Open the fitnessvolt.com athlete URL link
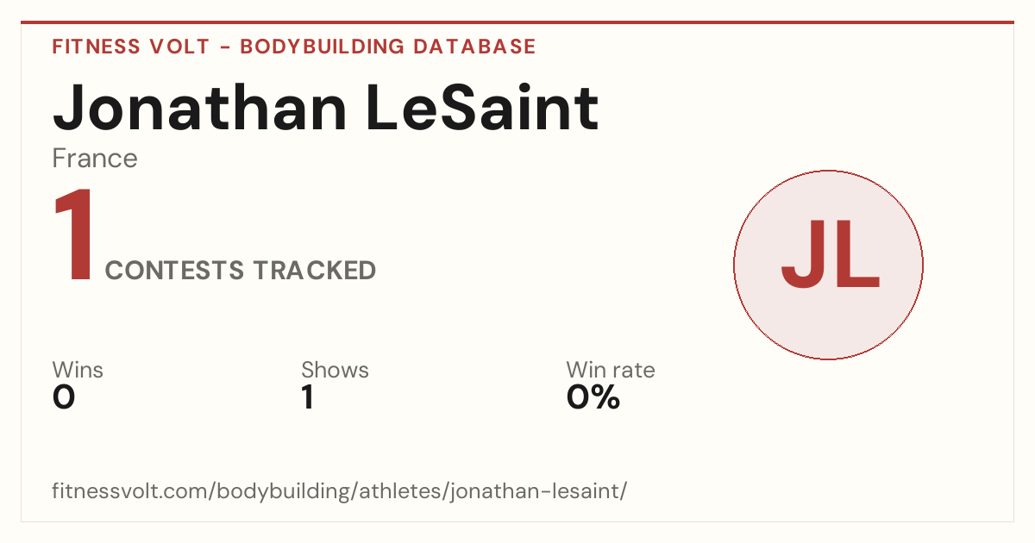Image resolution: width=1035 pixels, height=543 pixels. tap(340, 492)
